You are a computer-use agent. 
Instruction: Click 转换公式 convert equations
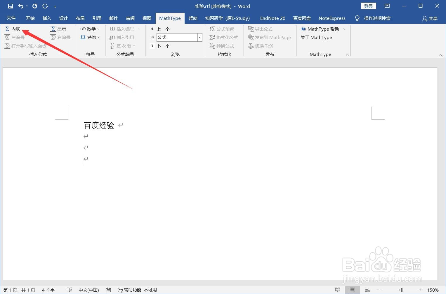click(222, 46)
